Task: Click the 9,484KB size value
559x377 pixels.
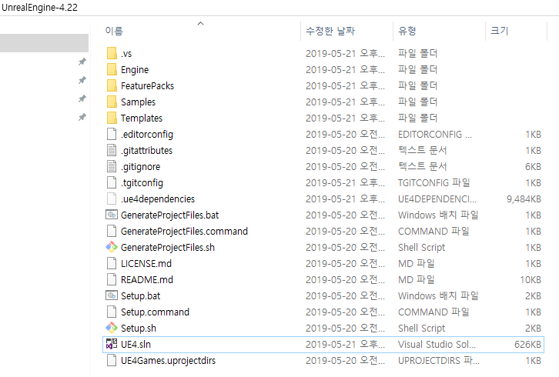Action: tap(524, 199)
